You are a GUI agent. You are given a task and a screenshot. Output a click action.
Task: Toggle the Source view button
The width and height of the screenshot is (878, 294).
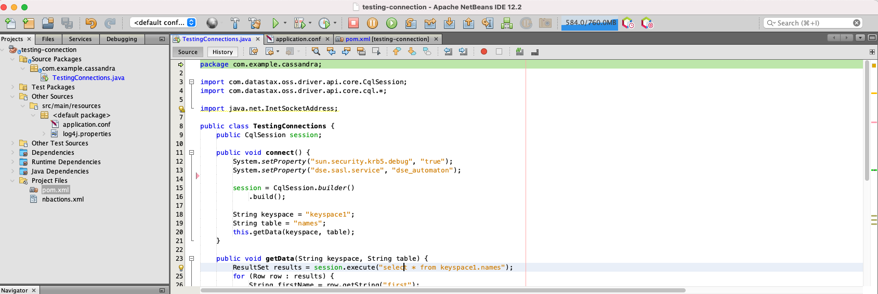click(x=188, y=52)
